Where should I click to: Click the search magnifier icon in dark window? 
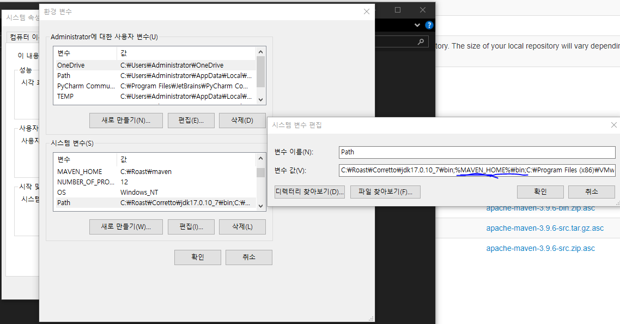[421, 41]
